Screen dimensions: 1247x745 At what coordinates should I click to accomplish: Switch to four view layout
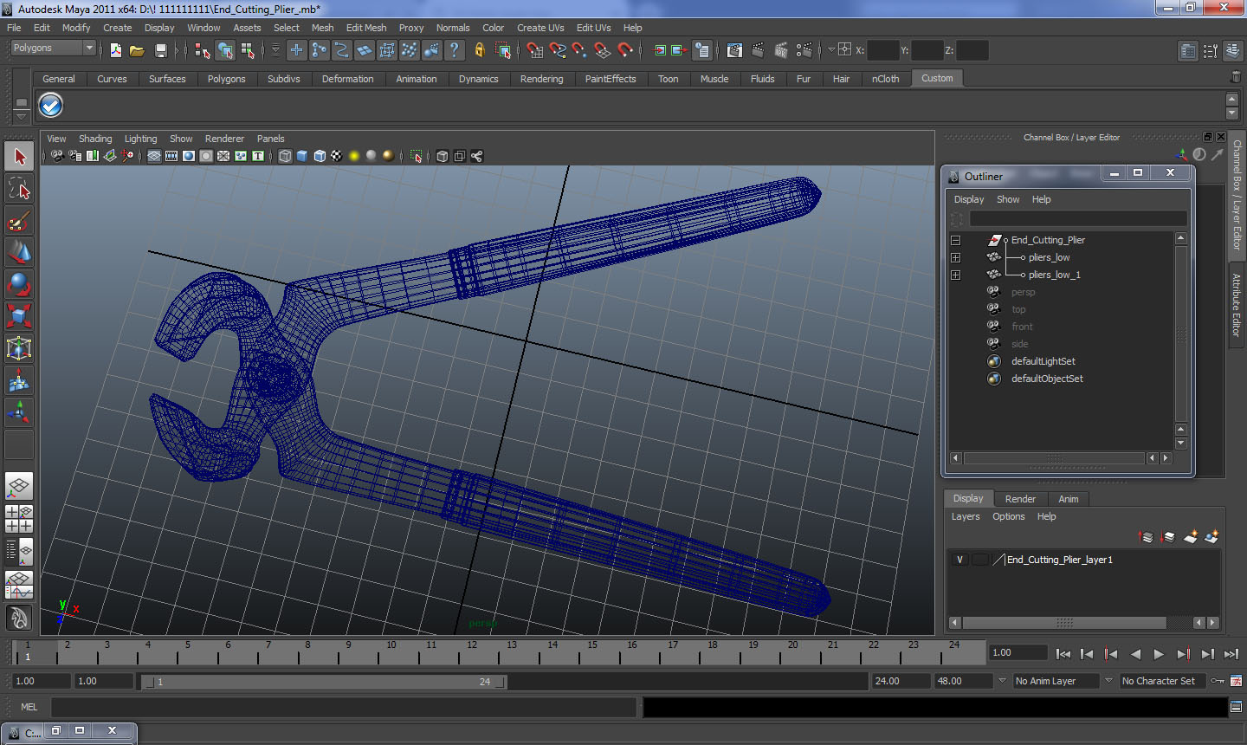coord(19,518)
